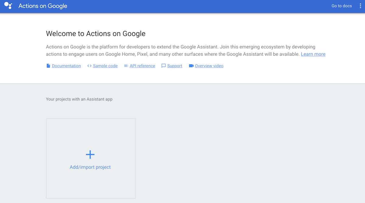The image size is (365, 203).
Task: Click the Sample code brackets icon
Action: pos(89,66)
